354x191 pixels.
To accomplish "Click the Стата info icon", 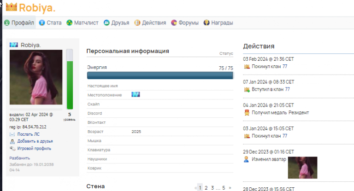I will 42,23.
